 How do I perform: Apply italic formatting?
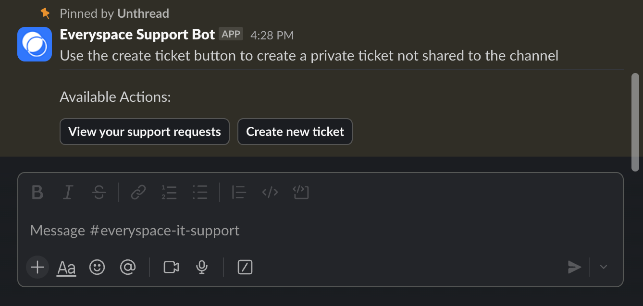68,192
